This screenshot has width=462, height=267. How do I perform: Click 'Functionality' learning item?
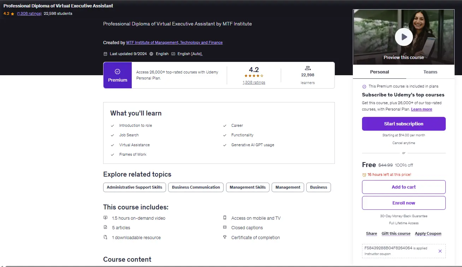(242, 135)
